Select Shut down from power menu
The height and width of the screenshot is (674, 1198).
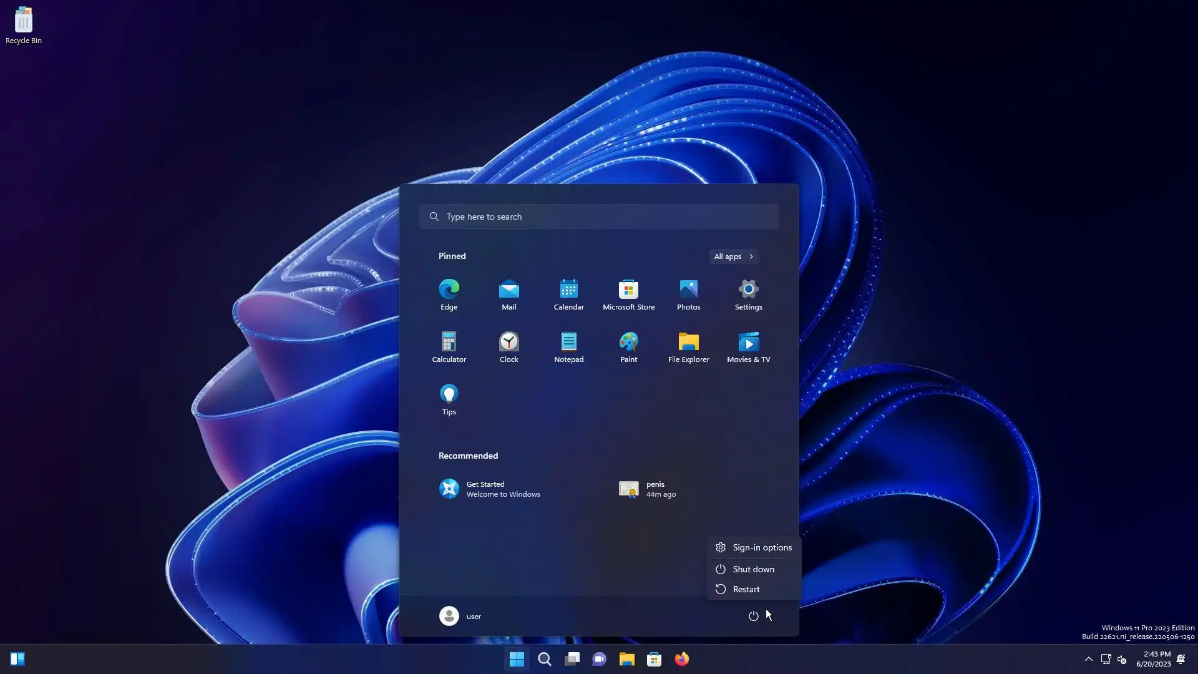pyautogui.click(x=753, y=569)
